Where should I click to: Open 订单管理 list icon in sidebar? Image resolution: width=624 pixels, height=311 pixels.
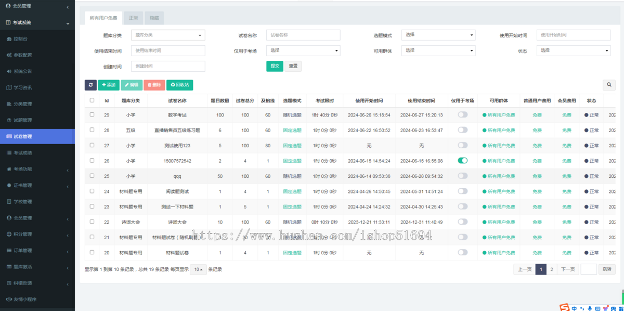pyautogui.click(x=9, y=250)
